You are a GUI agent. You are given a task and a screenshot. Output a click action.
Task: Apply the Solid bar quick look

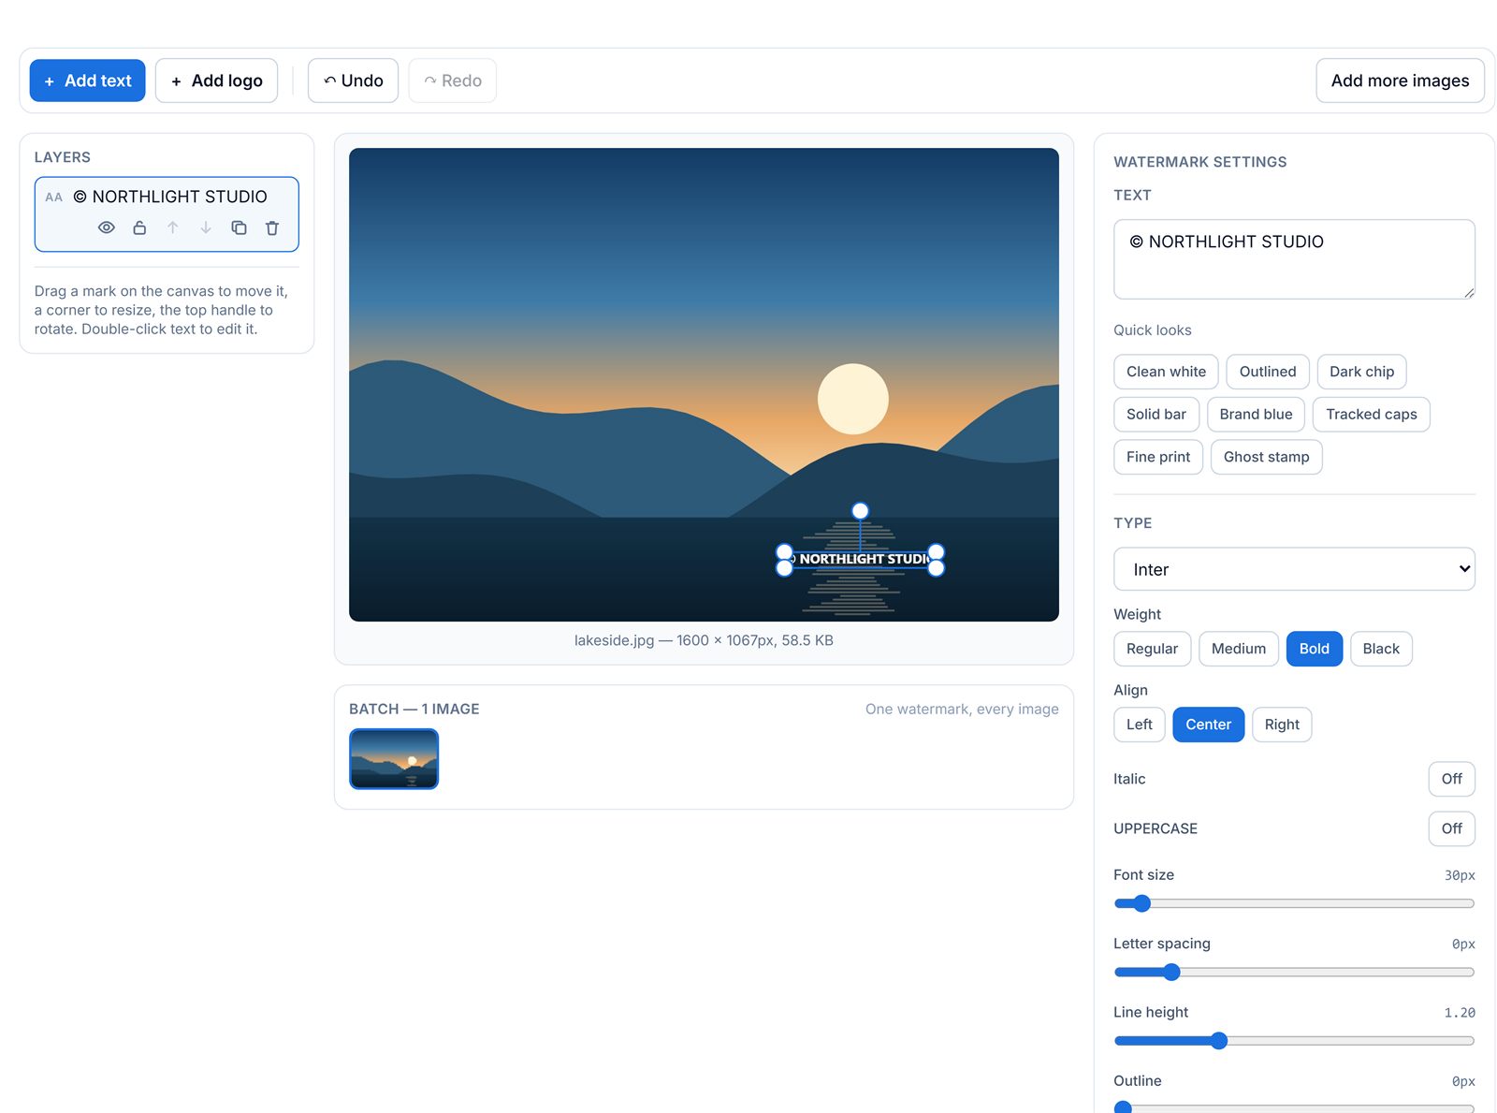(1156, 415)
